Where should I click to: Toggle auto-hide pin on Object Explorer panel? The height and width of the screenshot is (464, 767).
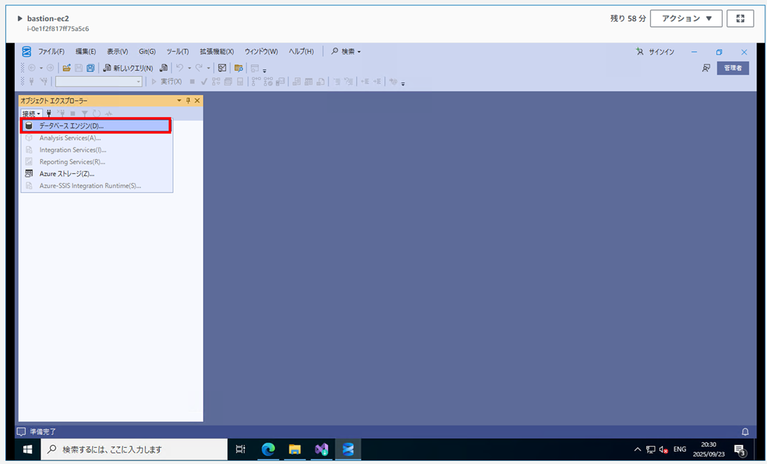(188, 101)
